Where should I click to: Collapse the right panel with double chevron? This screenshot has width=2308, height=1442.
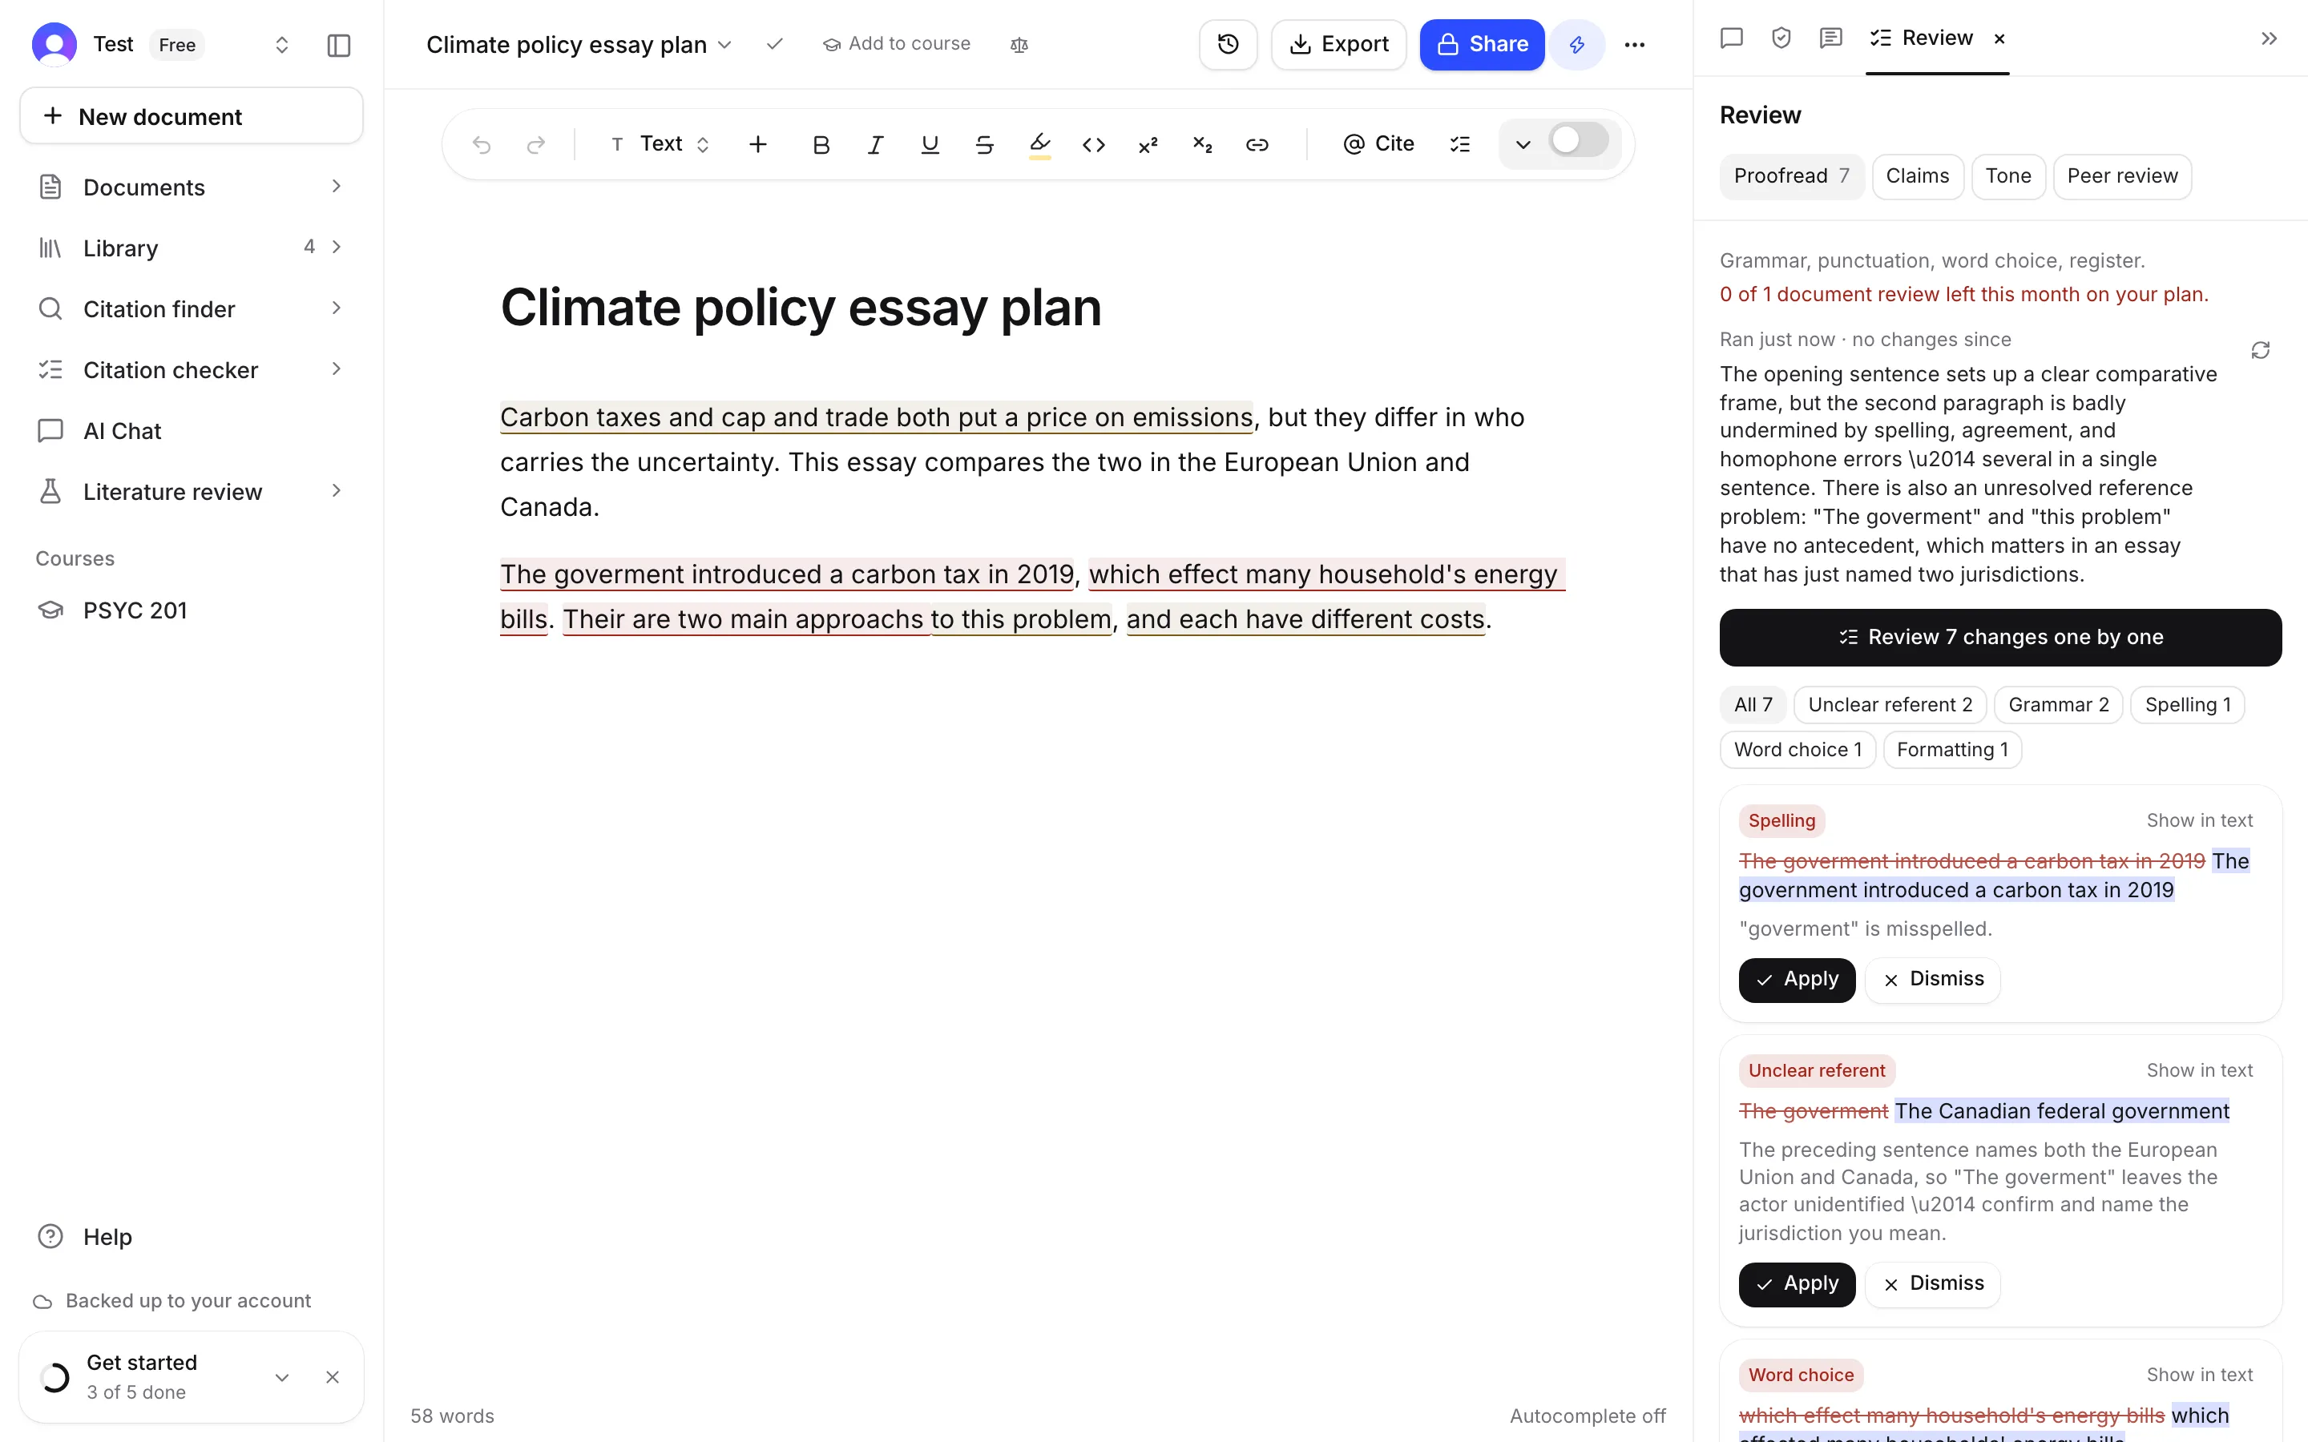tap(2269, 38)
